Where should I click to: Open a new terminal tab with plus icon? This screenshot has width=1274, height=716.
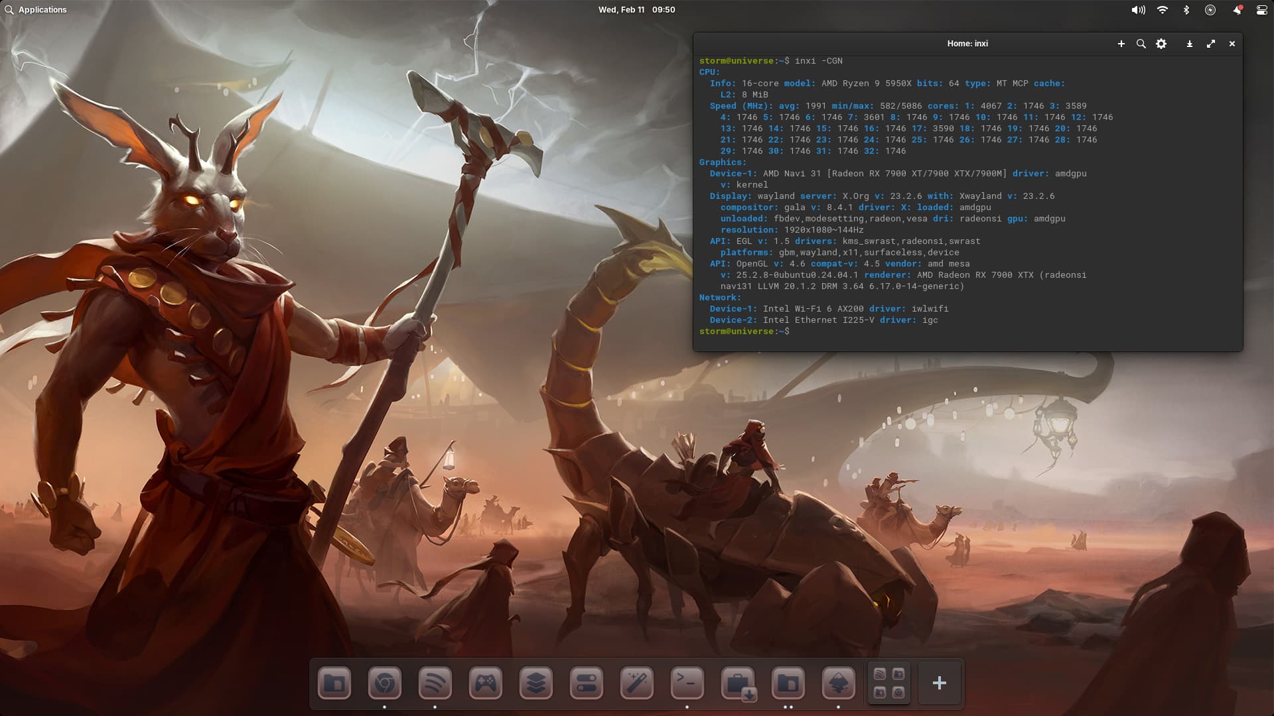pos(1121,44)
